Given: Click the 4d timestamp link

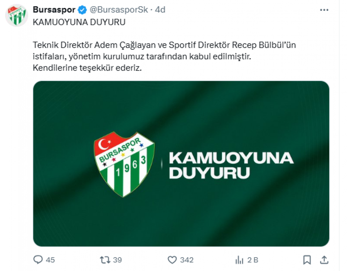Looking at the screenshot, I should click(x=160, y=10).
